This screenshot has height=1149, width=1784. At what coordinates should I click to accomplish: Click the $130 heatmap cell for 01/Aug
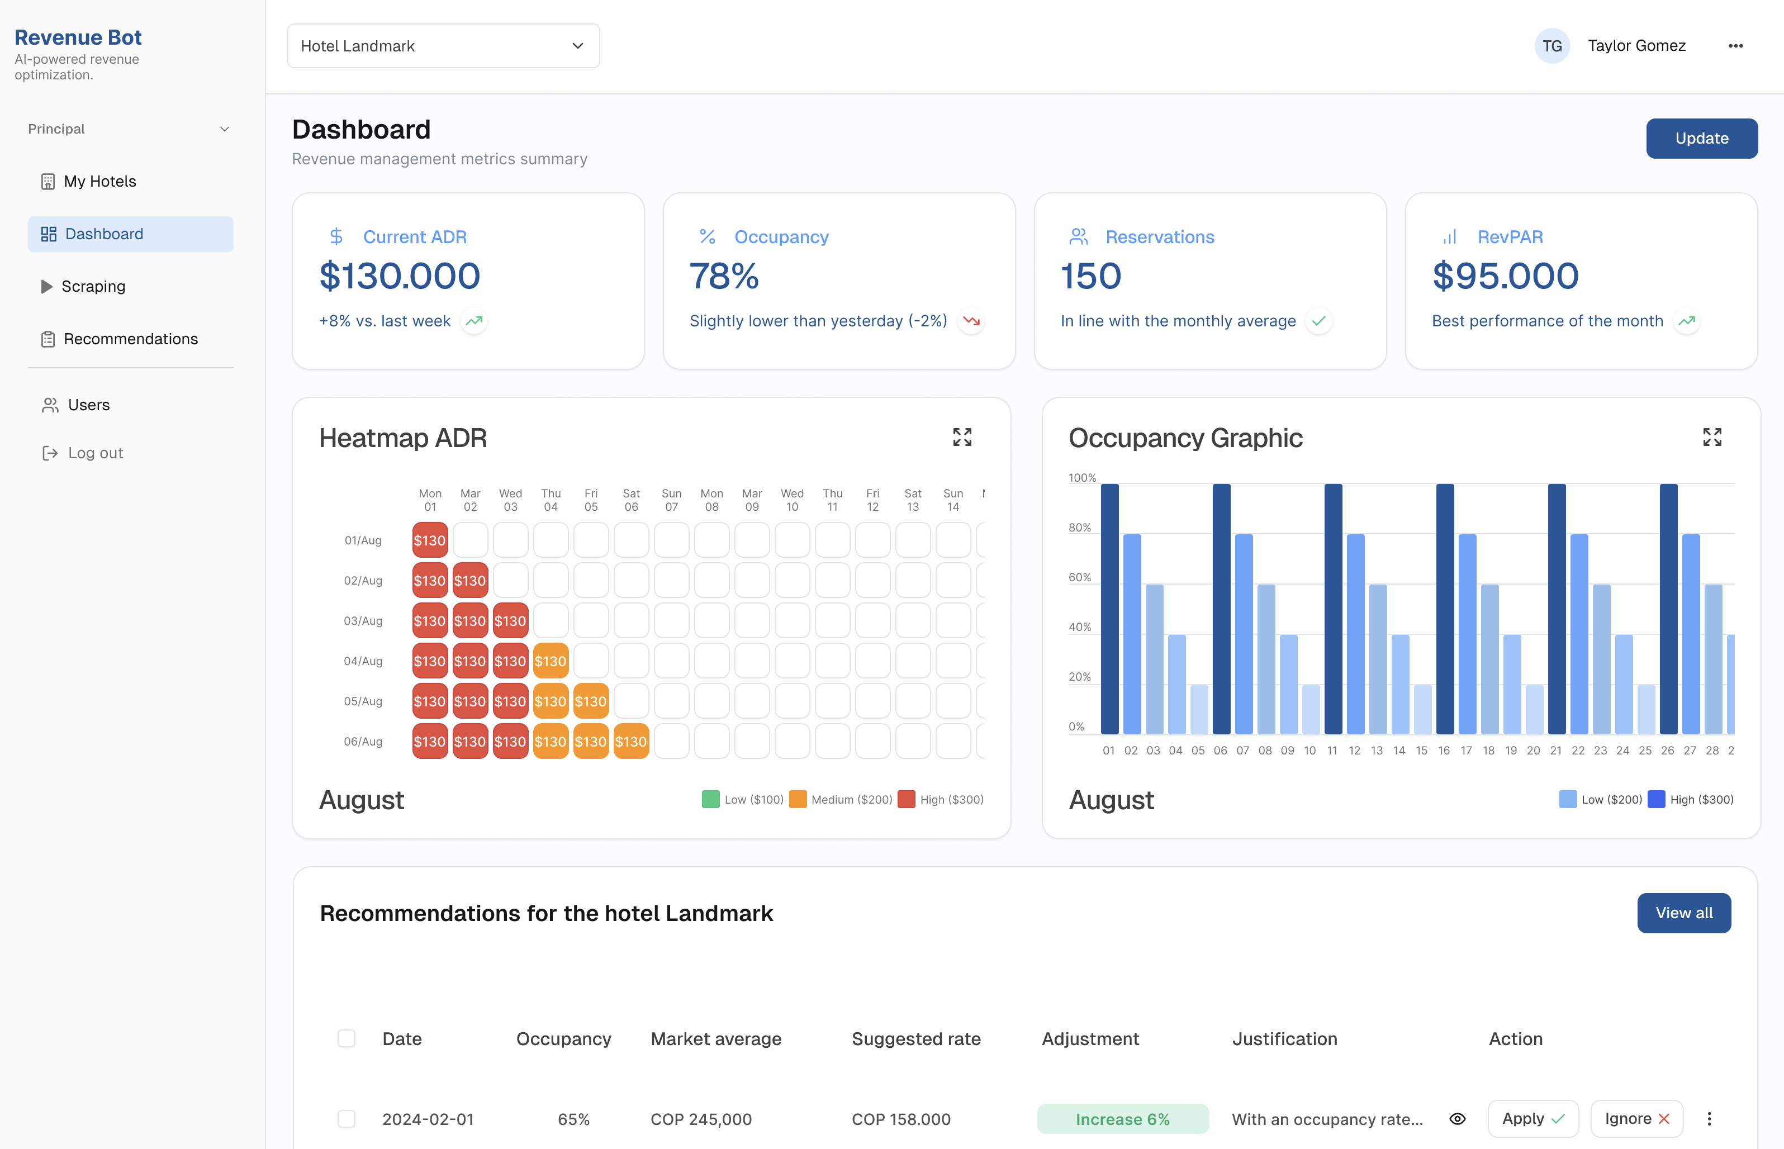click(x=430, y=540)
